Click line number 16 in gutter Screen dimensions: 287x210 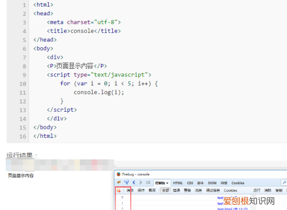[x=22, y=136]
